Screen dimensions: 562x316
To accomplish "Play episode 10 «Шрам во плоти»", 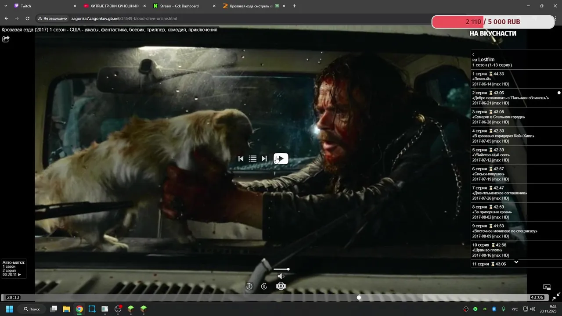I will 516,250.
